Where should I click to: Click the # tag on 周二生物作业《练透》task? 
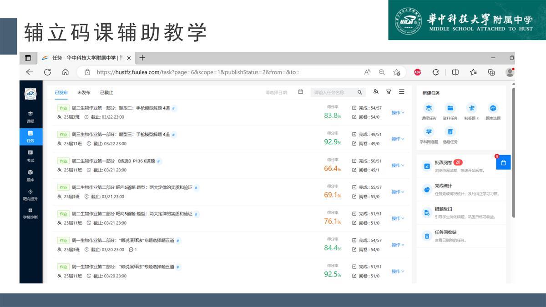[x=158, y=161]
